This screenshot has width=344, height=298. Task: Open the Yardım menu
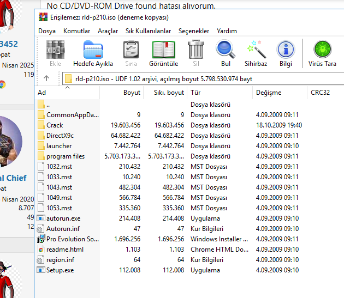pyautogui.click(x=227, y=31)
